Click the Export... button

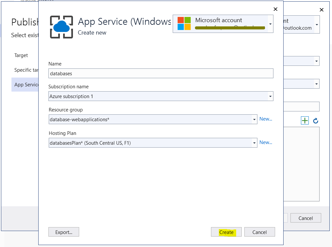(64, 232)
